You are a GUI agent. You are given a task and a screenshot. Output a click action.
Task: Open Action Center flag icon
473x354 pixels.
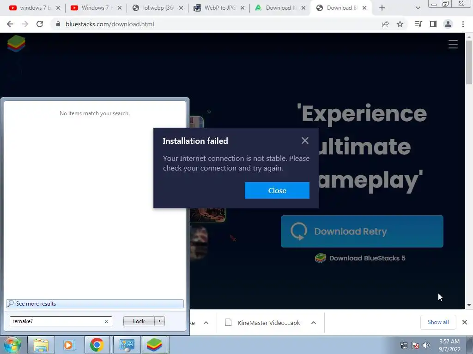415,345
